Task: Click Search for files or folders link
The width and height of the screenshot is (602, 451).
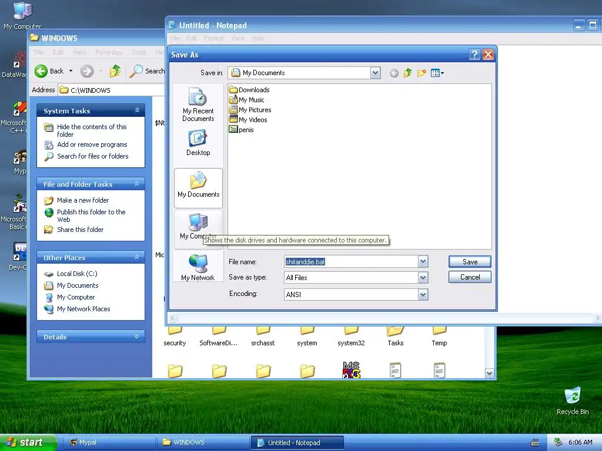Action: [x=92, y=156]
